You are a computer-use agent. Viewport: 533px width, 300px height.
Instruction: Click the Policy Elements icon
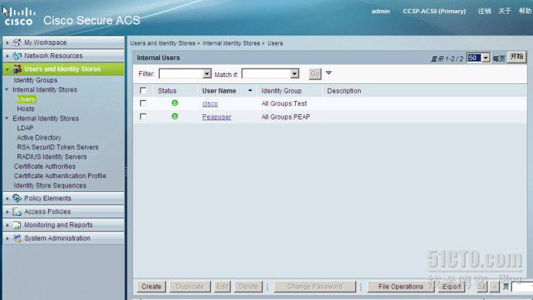click(17, 198)
